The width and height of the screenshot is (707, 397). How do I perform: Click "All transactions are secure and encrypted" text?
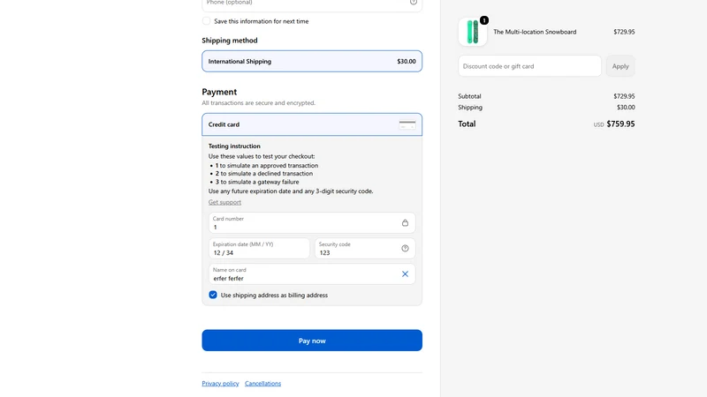(258, 103)
